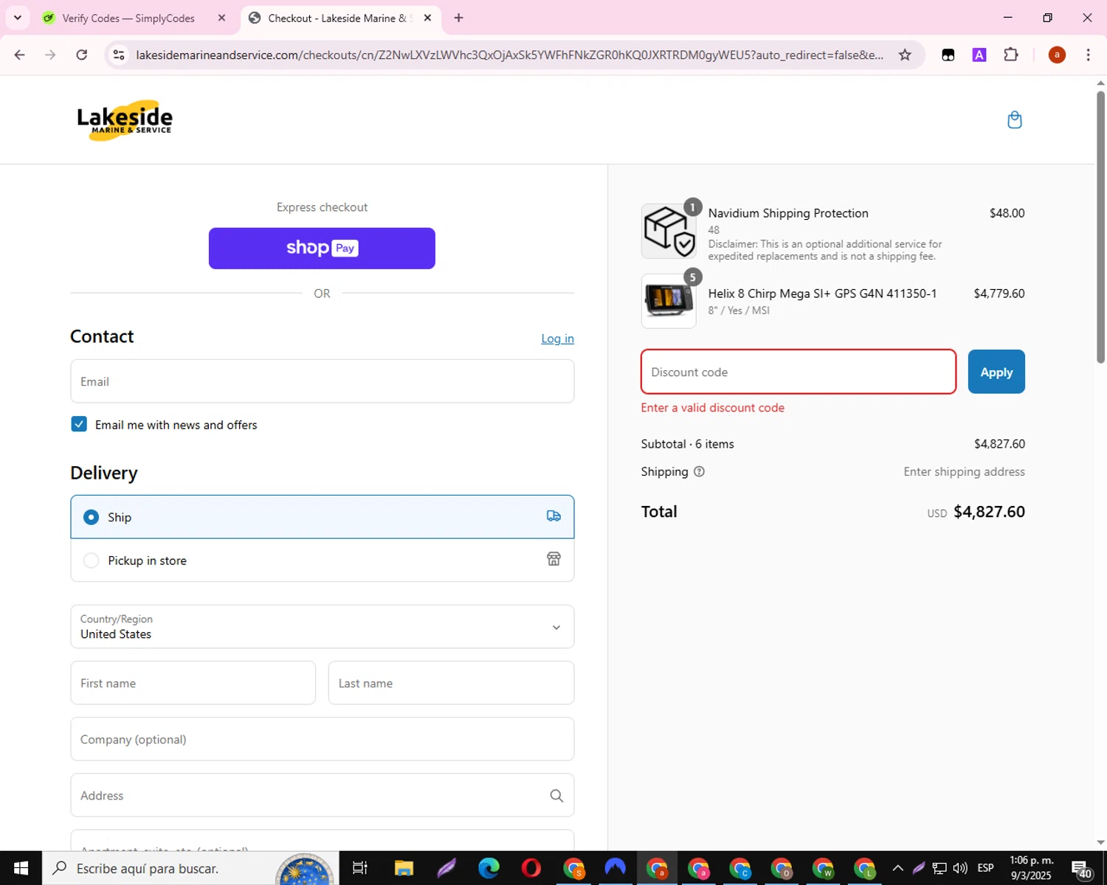
Task: Open Helix 8 Chirp Mega product thumbnail
Action: (x=668, y=301)
